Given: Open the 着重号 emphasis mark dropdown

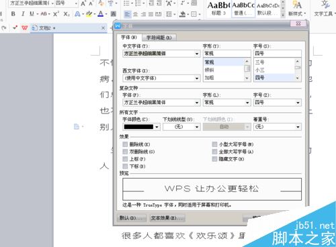Looking at the screenshot, I should pyautogui.click(x=278, y=127).
